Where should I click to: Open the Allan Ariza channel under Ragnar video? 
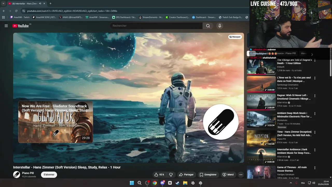[282, 103]
